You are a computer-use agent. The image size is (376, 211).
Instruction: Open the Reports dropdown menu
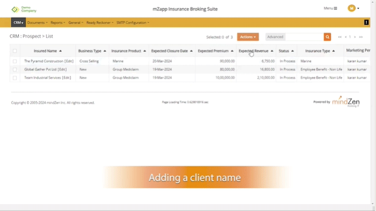(x=58, y=22)
